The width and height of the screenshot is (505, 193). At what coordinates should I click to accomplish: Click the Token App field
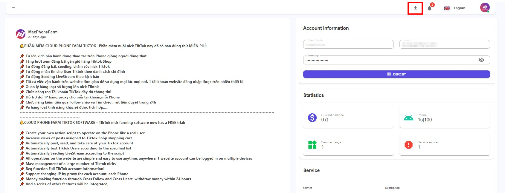[396, 60]
